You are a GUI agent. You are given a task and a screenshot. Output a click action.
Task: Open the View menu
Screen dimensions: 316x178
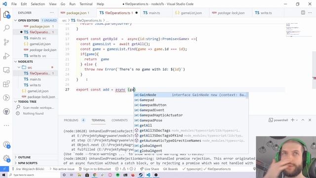53,4
